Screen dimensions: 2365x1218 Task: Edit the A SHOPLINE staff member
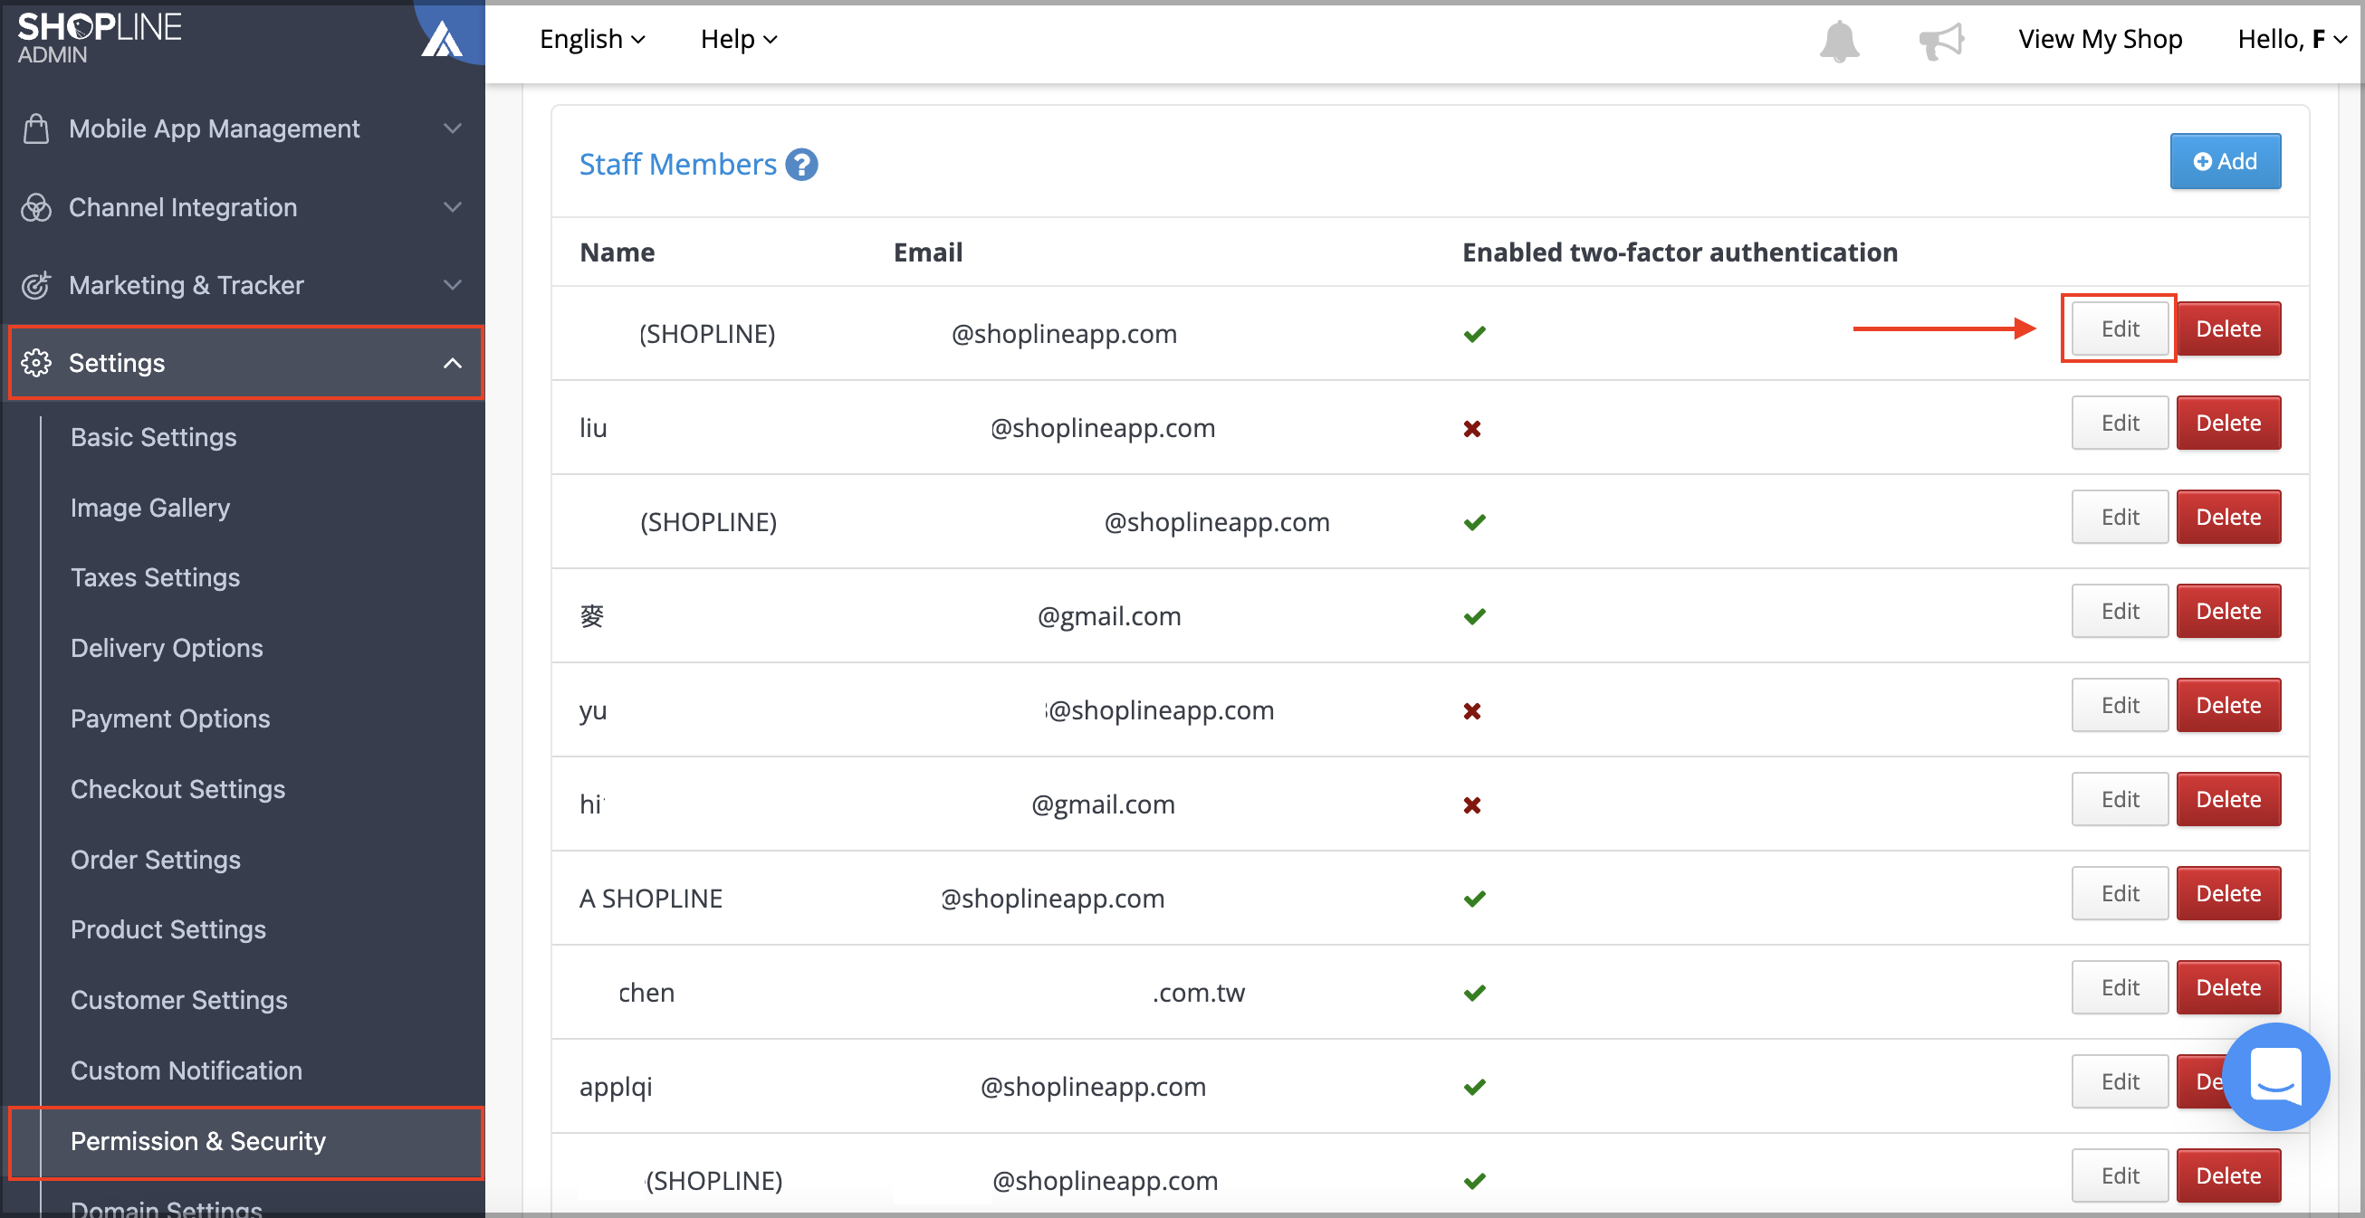pyautogui.click(x=2119, y=893)
